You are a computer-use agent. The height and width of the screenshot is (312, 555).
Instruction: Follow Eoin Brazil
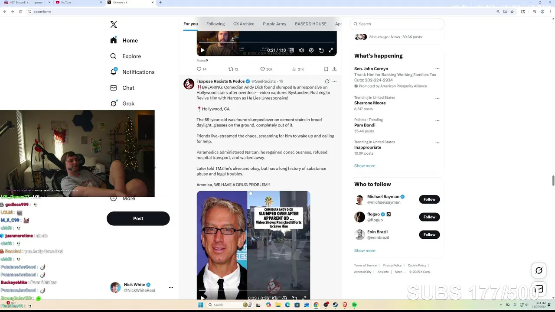click(429, 234)
